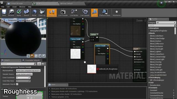The image size is (177, 99).
Task: Apply material changes with Apply icon
Action: [x=19, y=13]
